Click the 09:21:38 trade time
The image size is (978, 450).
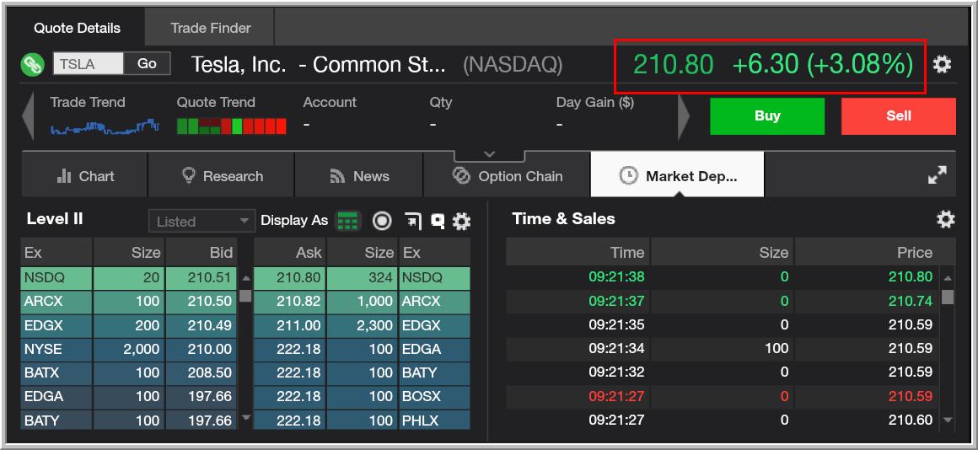(616, 276)
